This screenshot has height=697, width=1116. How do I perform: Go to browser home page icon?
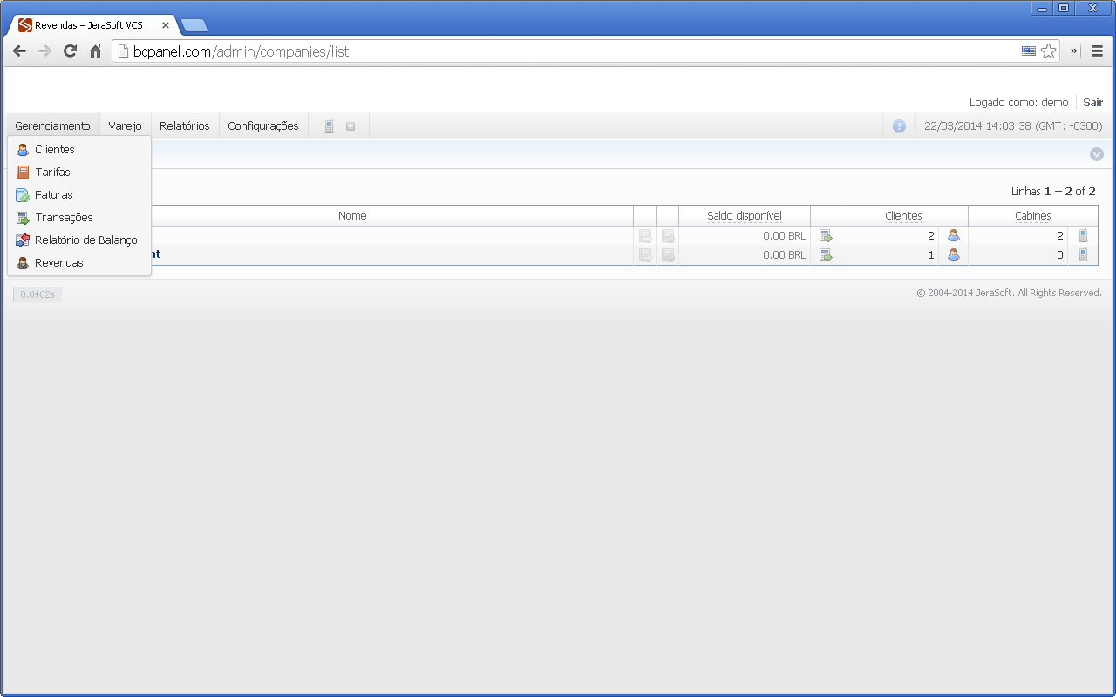point(96,51)
